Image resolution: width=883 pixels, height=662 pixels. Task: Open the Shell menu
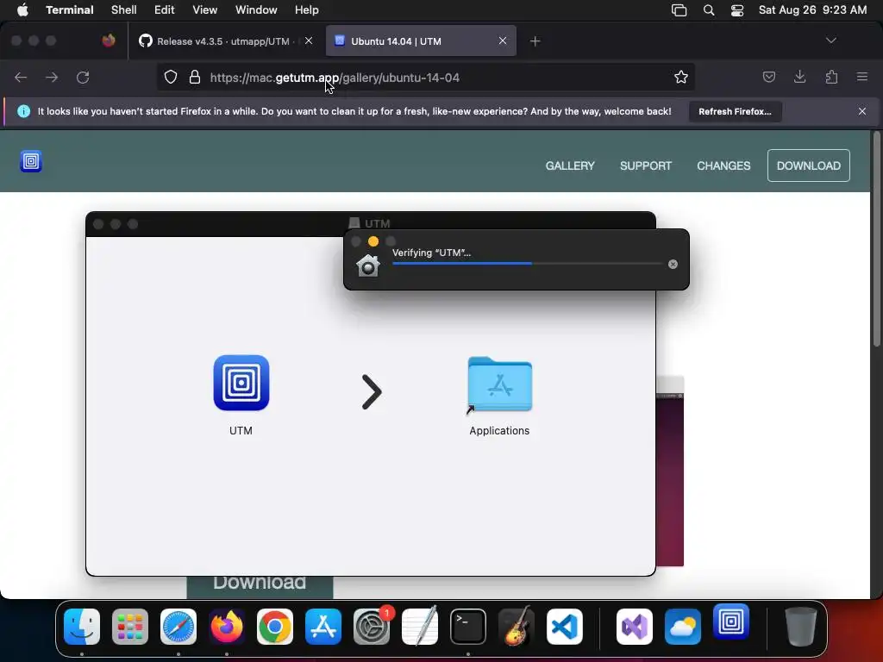tap(124, 10)
